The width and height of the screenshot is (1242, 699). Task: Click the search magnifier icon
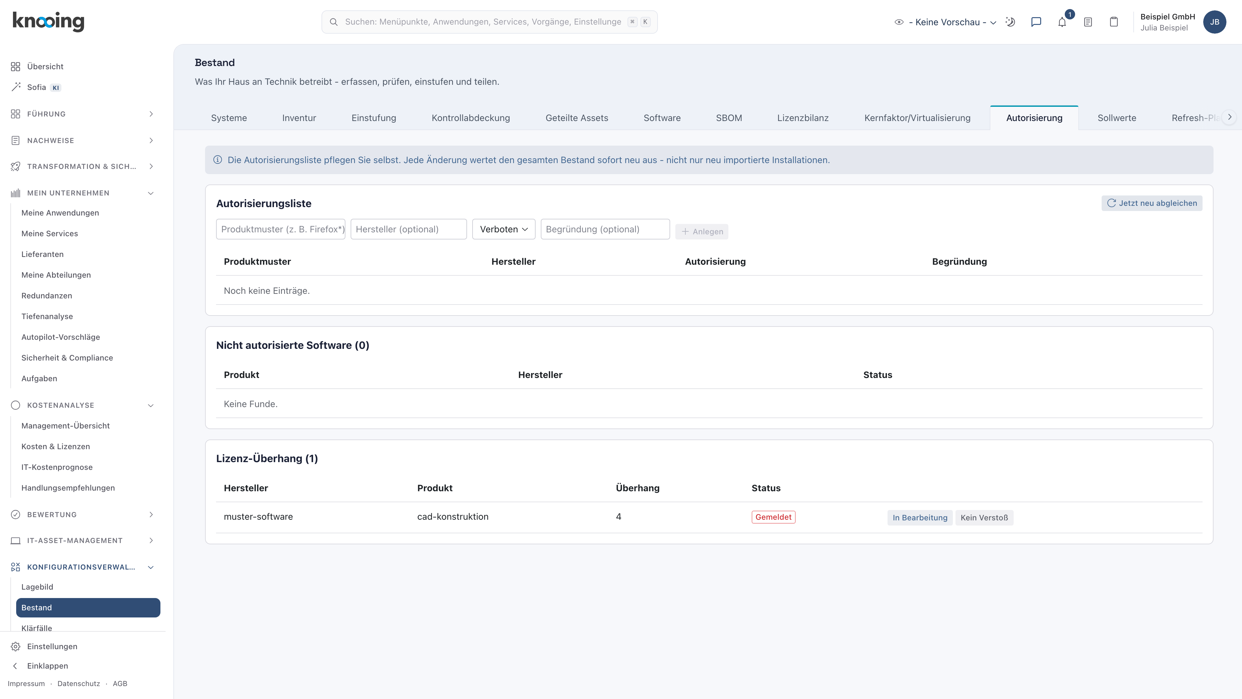[x=333, y=22]
